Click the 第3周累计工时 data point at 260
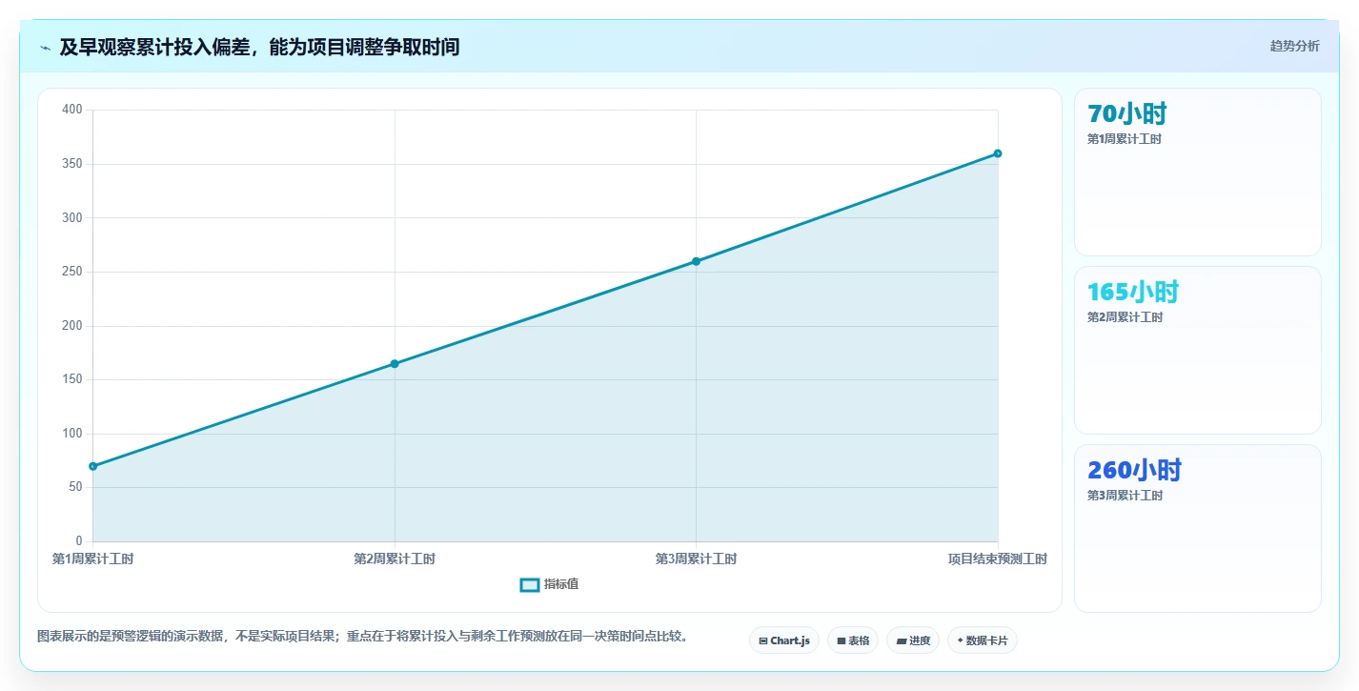 696,261
